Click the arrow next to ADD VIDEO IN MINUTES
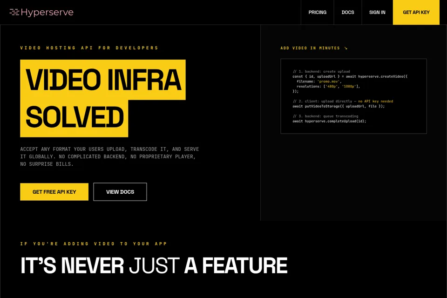The height and width of the screenshot is (298, 447). [346, 48]
